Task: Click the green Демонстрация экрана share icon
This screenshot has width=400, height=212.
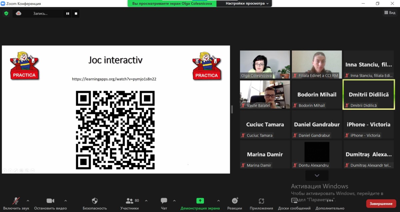Action: coord(200,201)
